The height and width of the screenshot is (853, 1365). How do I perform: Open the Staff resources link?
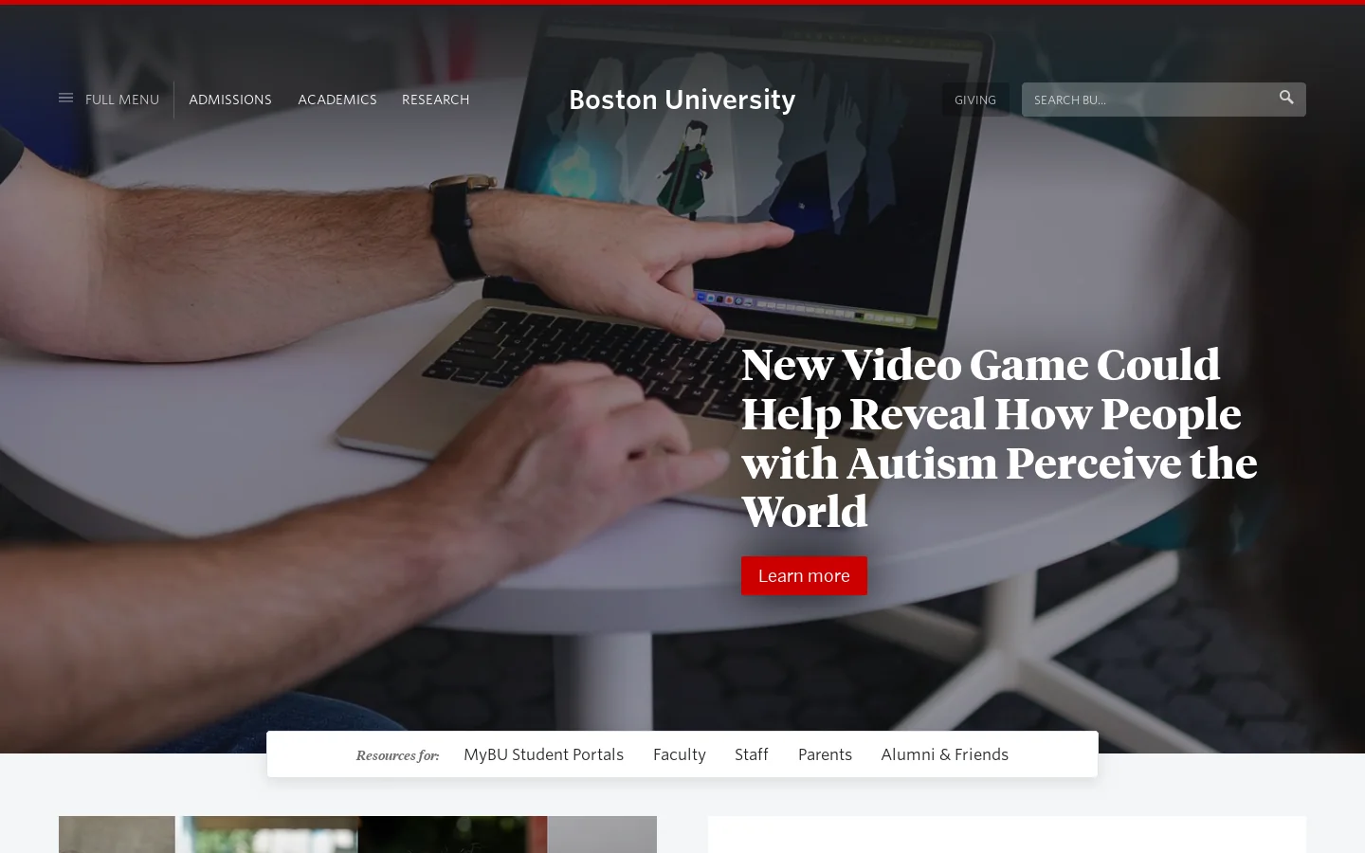(x=752, y=754)
